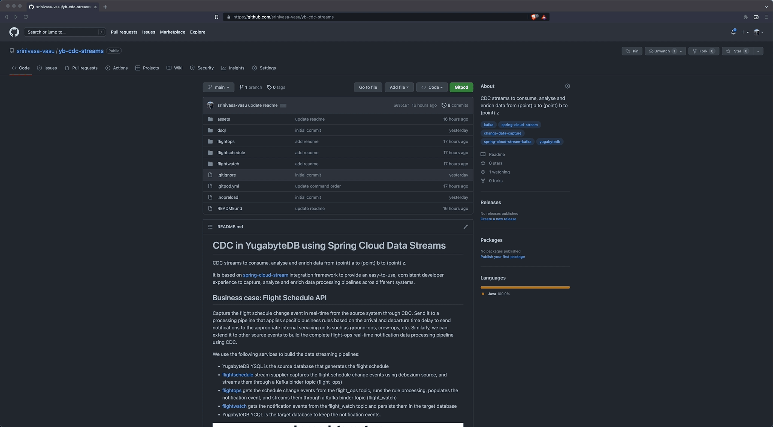Viewport: 773px width, 427px height.
Task: Open the GitHub home page via the logo
Action: (14, 32)
